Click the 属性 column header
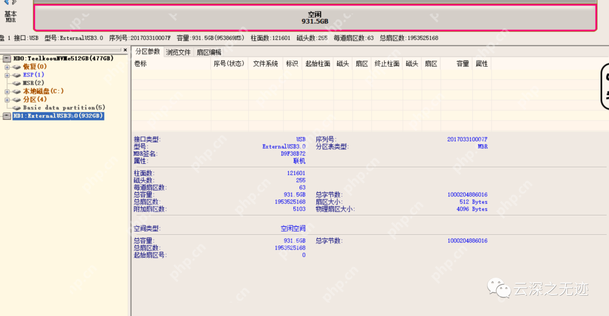The image size is (609, 316). (x=482, y=64)
